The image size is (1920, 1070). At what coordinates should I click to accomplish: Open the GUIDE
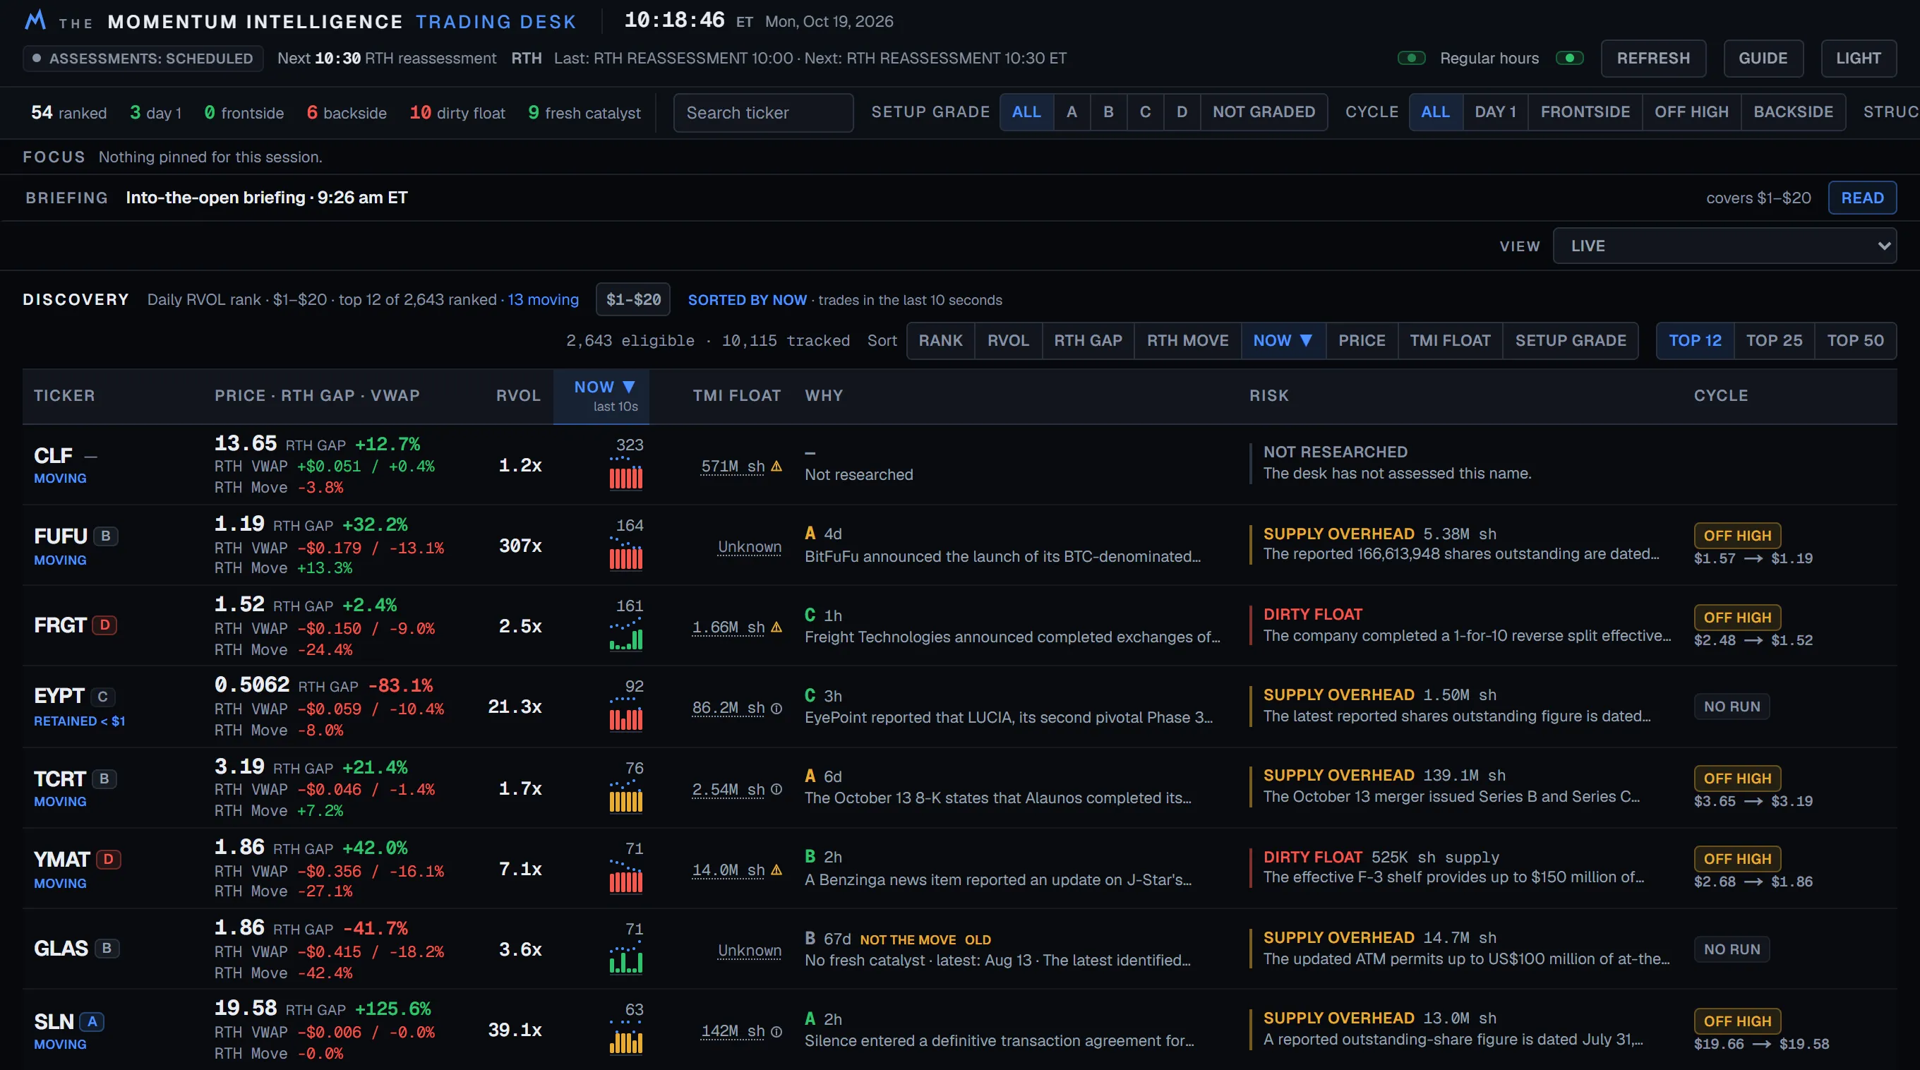pyautogui.click(x=1763, y=58)
